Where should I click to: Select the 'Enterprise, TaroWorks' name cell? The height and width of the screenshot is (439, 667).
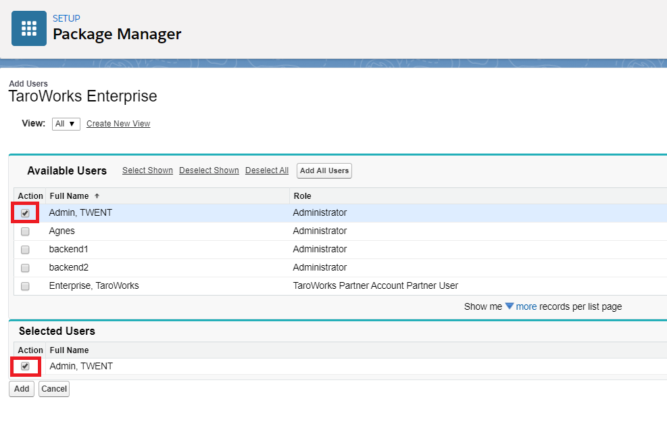94,285
